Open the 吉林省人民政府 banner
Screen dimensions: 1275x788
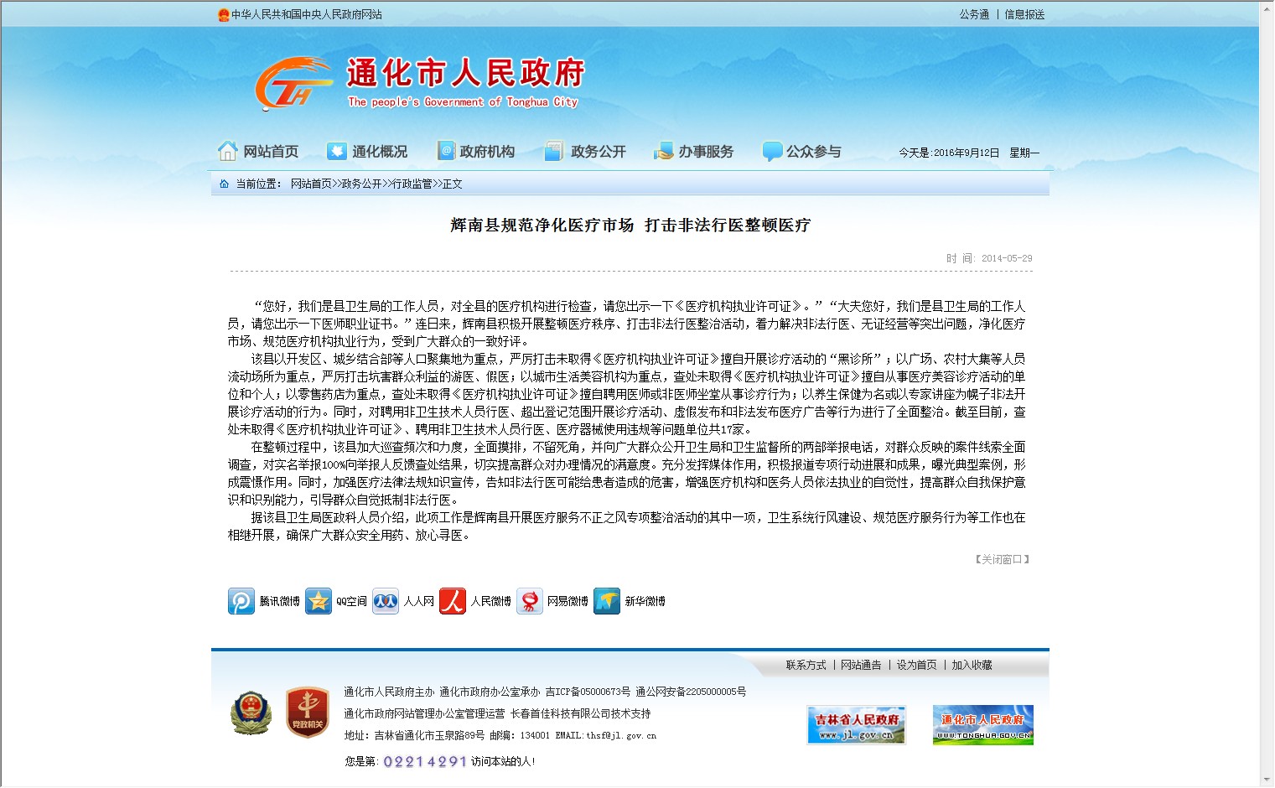(856, 725)
